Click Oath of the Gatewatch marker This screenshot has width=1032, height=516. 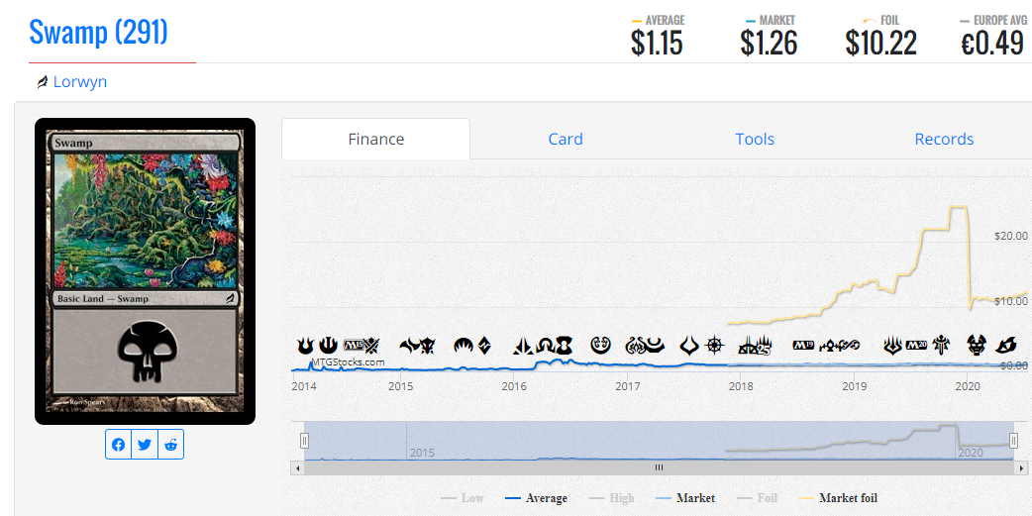pos(523,345)
